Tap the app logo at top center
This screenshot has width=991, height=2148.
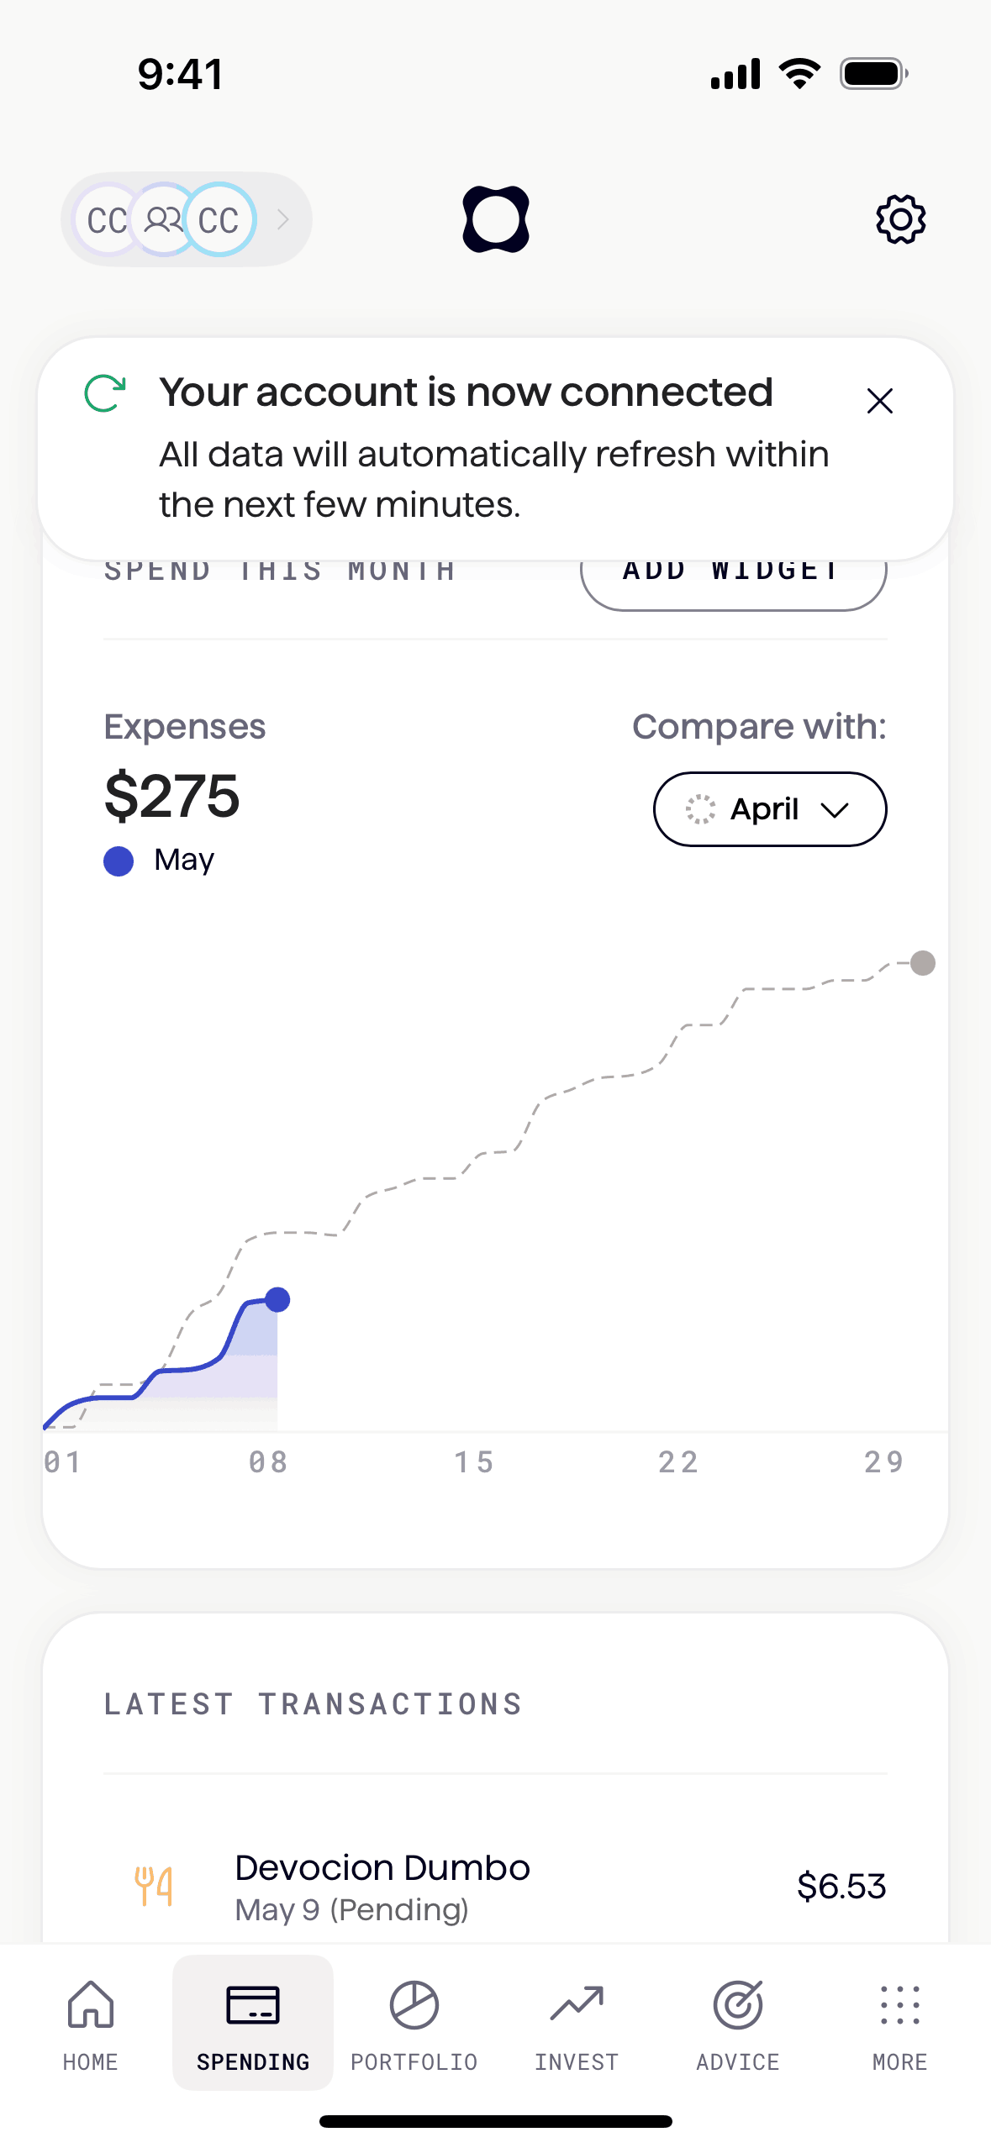pyautogui.click(x=496, y=219)
